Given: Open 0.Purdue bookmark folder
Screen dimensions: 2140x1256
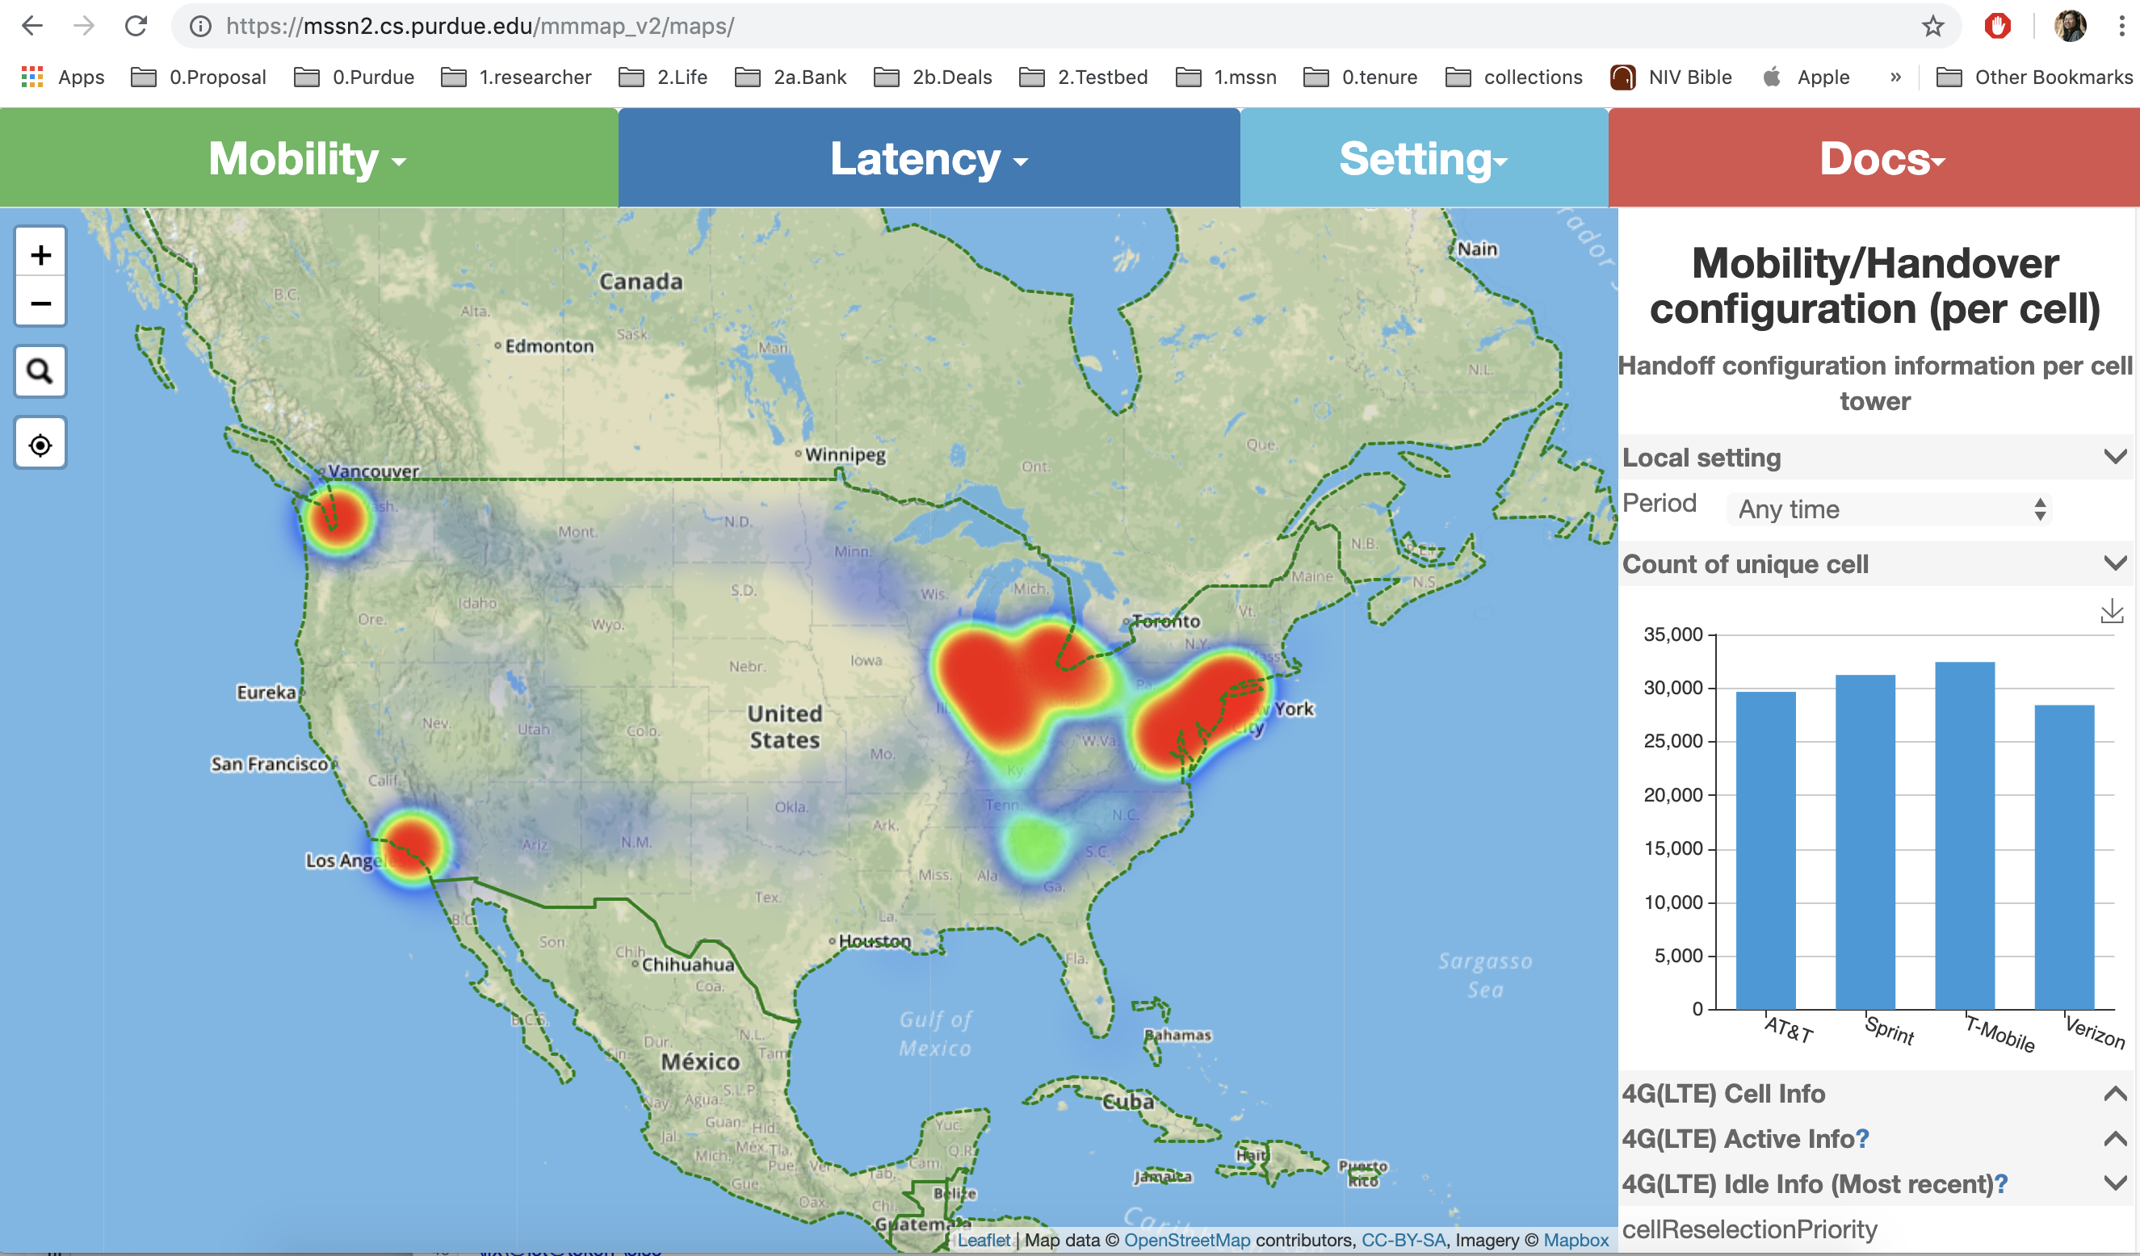Looking at the screenshot, I should coord(353,77).
